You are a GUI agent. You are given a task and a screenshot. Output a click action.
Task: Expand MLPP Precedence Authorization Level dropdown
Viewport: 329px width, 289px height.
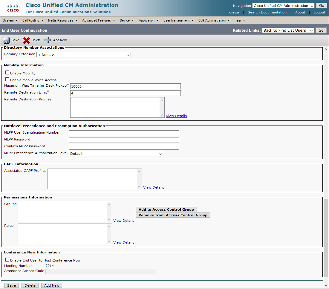[116, 154]
